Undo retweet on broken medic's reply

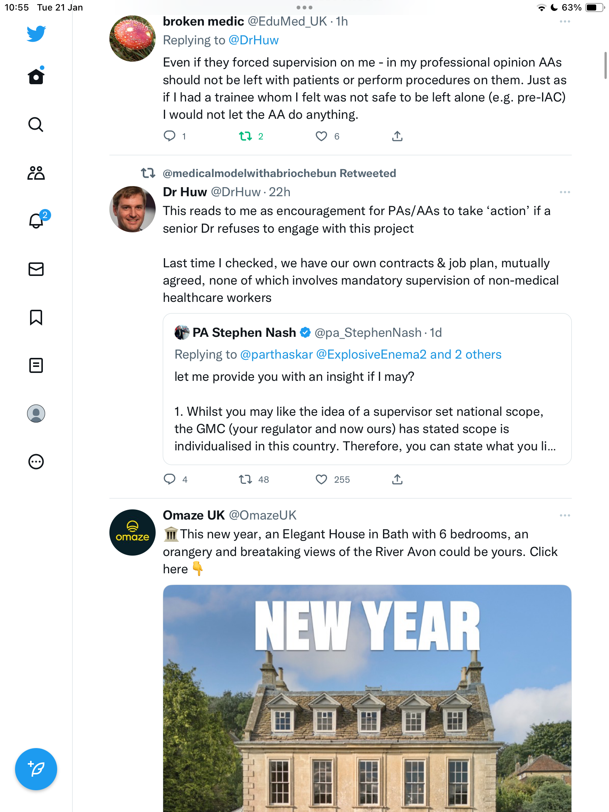click(251, 136)
